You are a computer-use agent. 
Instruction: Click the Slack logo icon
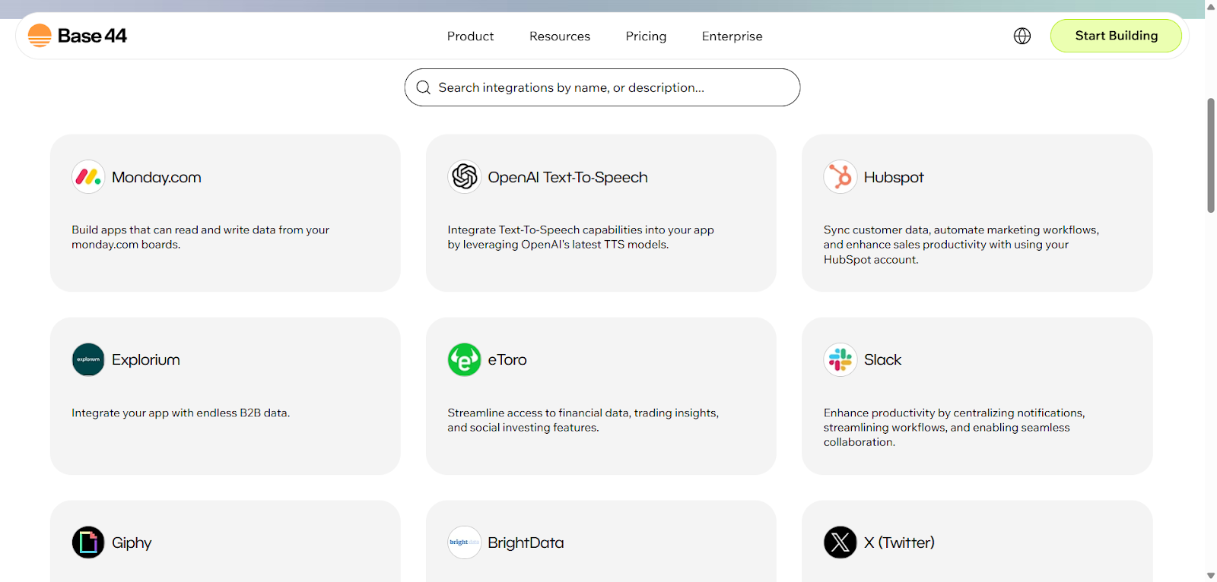tap(840, 359)
